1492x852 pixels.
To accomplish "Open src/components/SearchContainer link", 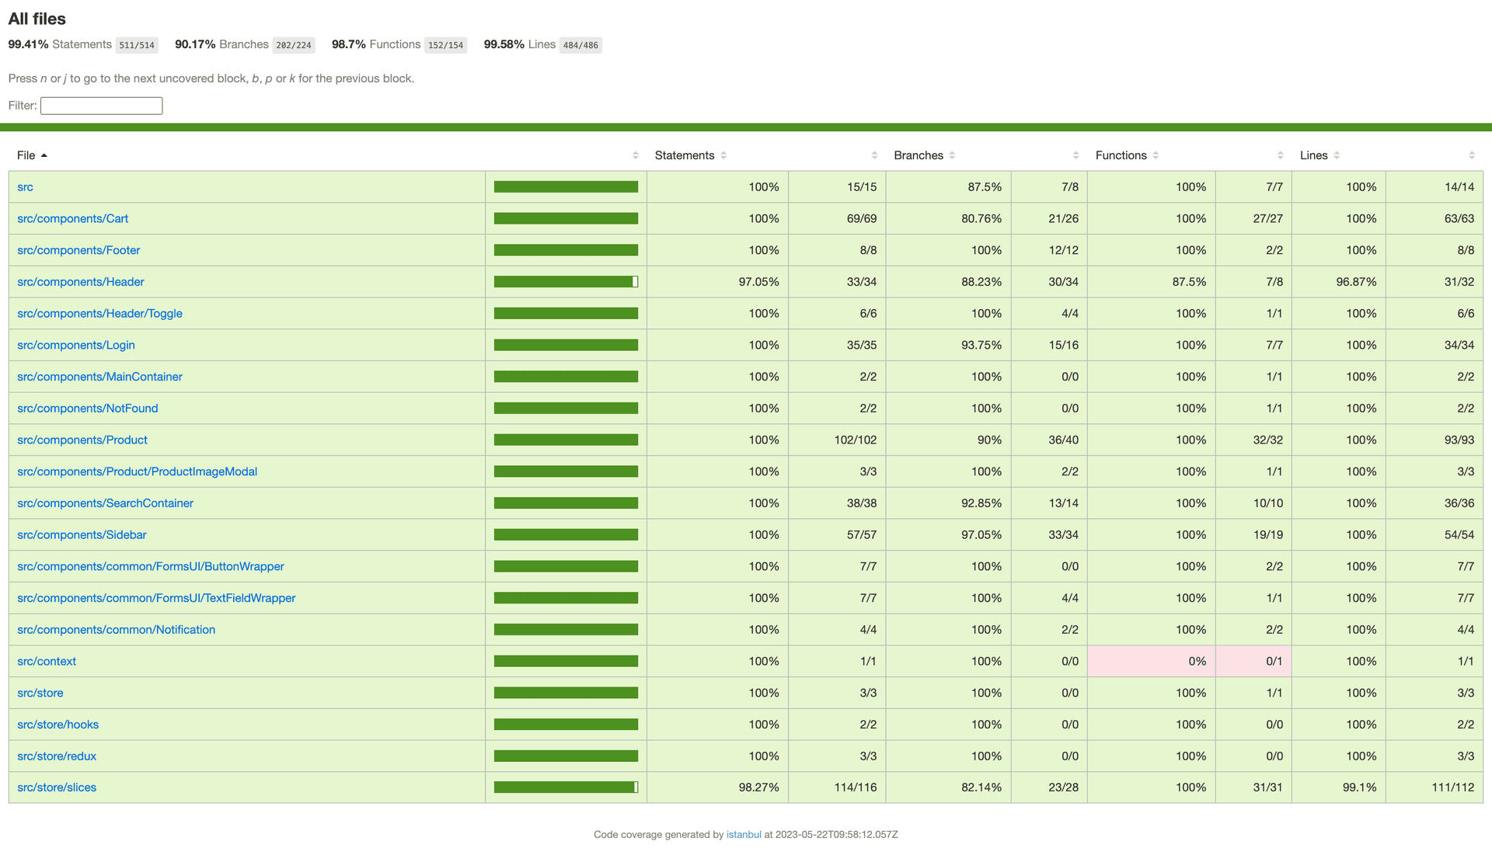I will 105,503.
